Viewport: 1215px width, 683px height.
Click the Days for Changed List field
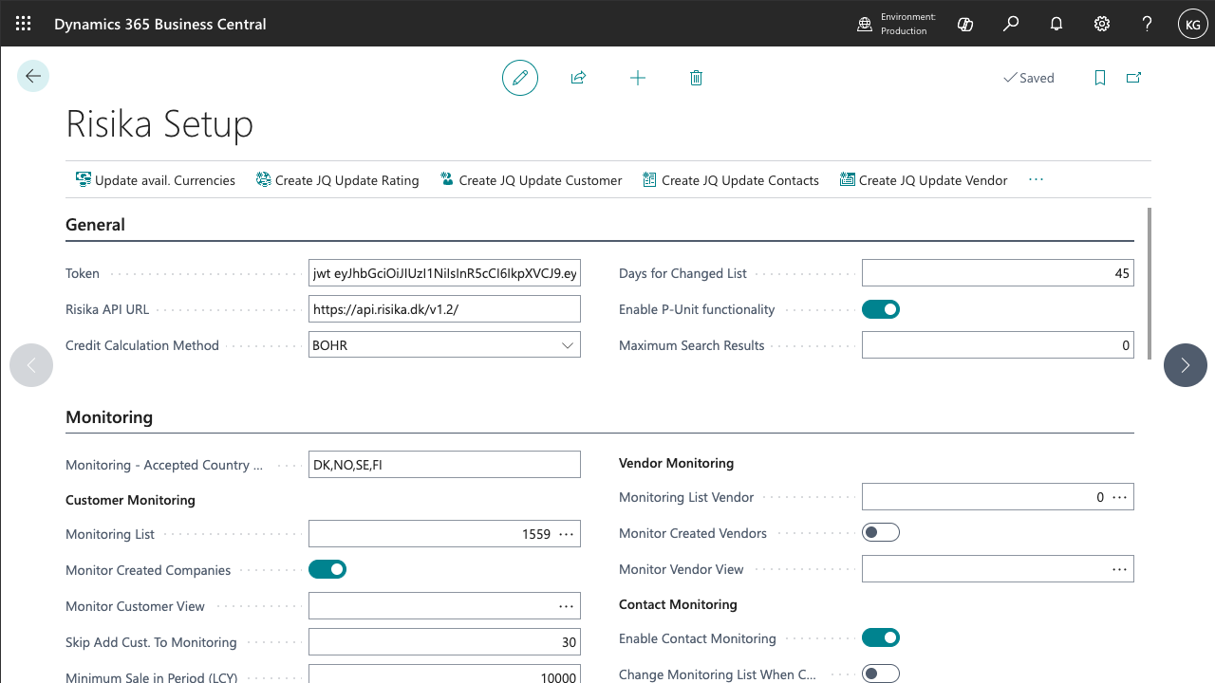coord(998,273)
